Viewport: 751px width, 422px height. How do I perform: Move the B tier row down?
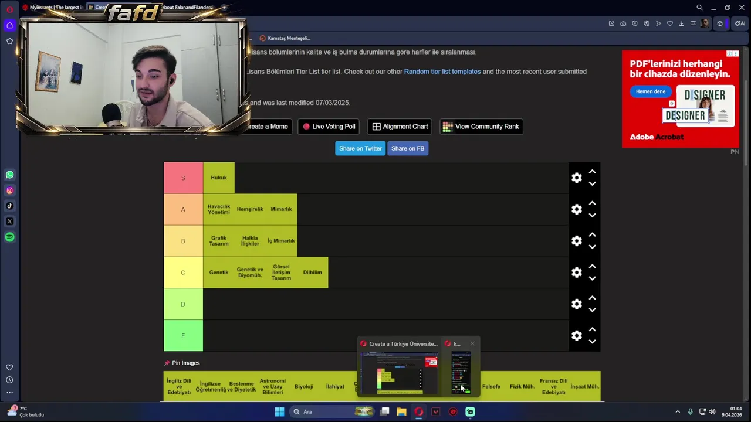[592, 247]
